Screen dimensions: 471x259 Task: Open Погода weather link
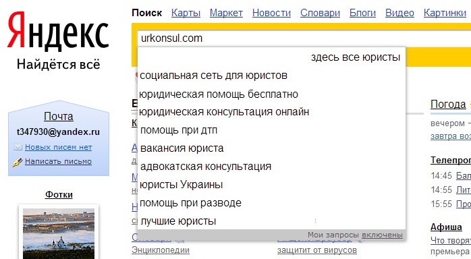[448, 104]
